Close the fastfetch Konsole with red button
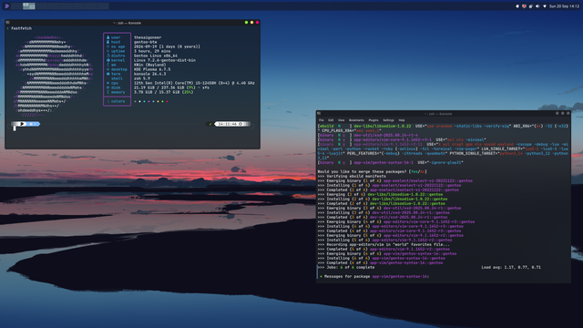 pos(257,23)
